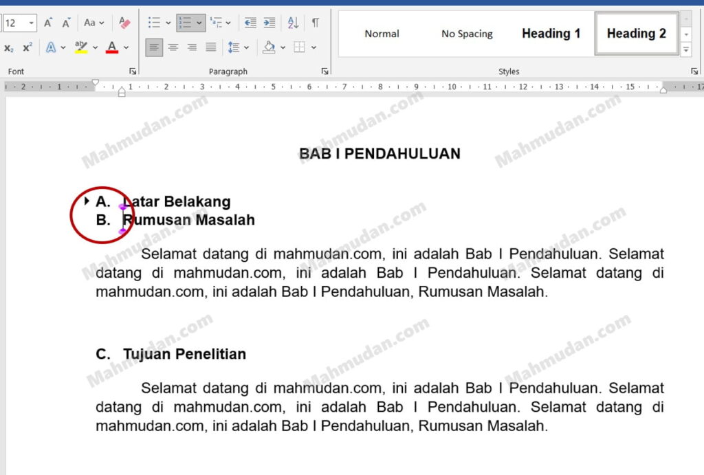Decrease the paragraph indent
704x475 pixels.
tap(250, 23)
